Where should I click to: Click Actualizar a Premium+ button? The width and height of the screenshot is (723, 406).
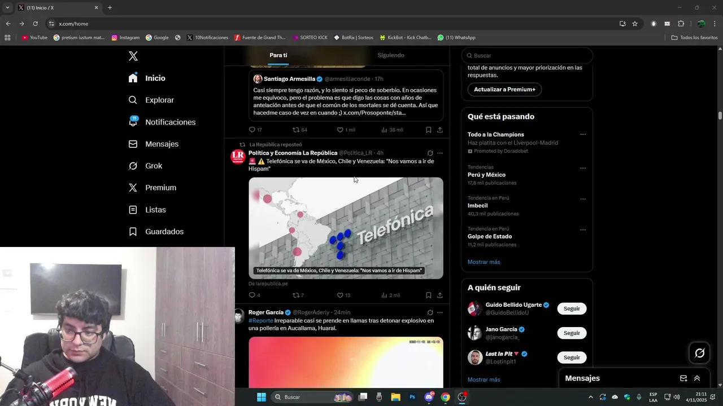pos(504,89)
